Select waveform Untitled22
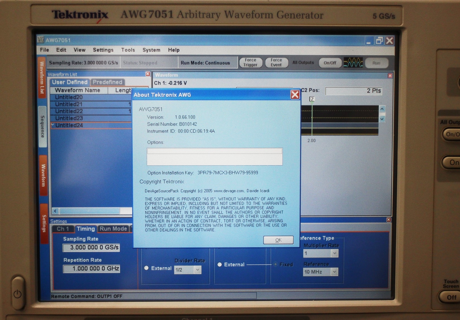 coord(91,111)
